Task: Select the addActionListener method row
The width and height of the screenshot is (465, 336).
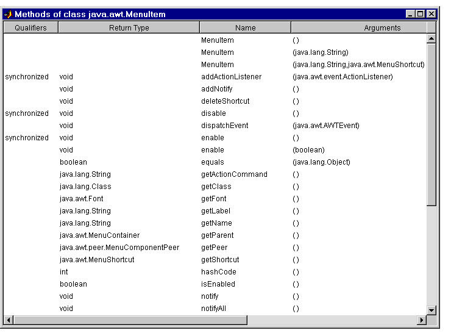Action: 231,77
